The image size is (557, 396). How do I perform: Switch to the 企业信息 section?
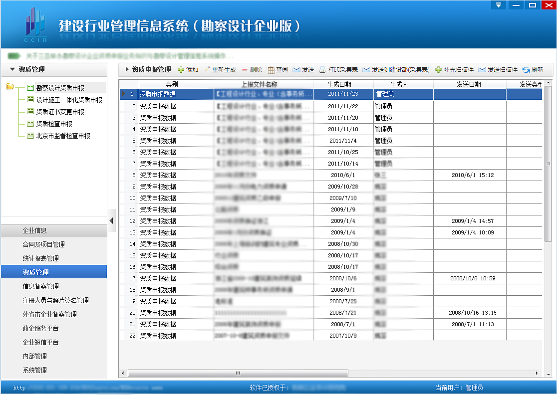pyautogui.click(x=54, y=230)
